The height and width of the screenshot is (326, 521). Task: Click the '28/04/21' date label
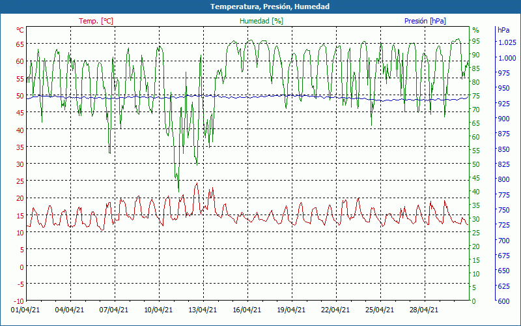[x=424, y=310]
